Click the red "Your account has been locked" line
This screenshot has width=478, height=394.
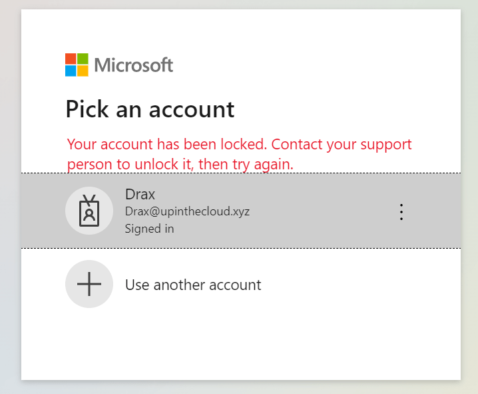239,145
